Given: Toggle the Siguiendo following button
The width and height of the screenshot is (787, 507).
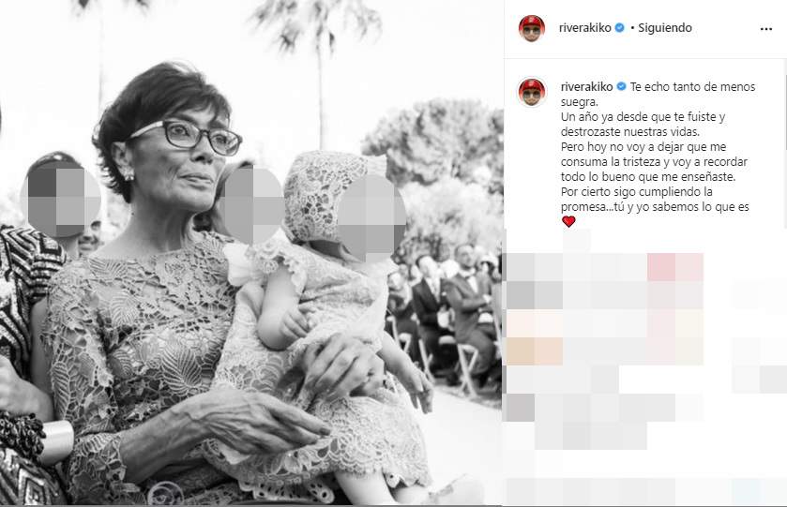Looking at the screenshot, I should click(664, 28).
